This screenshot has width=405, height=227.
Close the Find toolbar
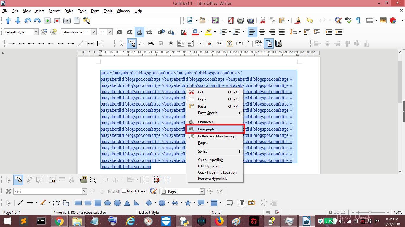8,191
